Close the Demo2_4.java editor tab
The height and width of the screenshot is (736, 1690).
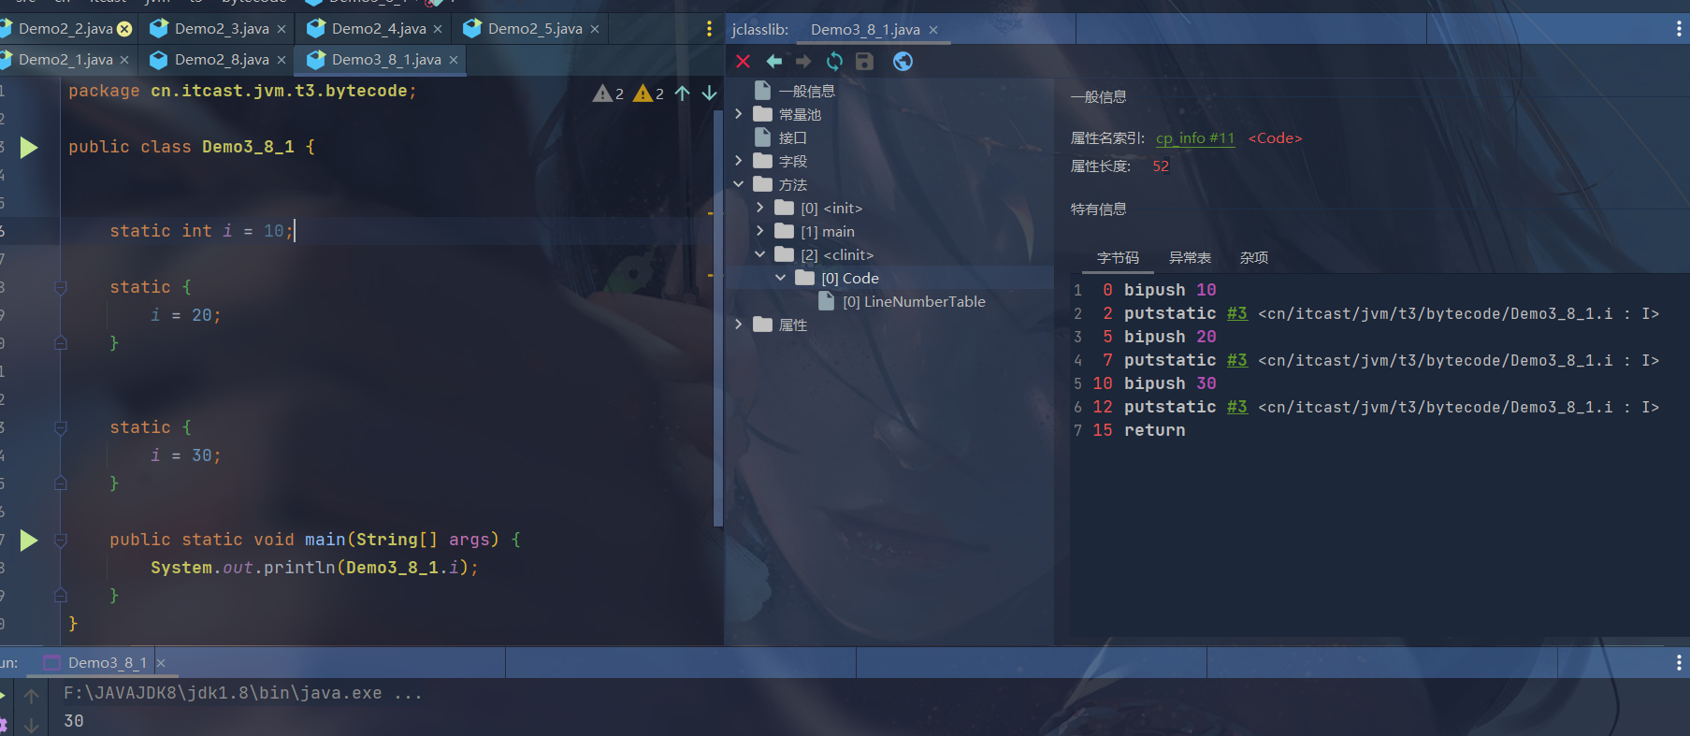click(438, 29)
